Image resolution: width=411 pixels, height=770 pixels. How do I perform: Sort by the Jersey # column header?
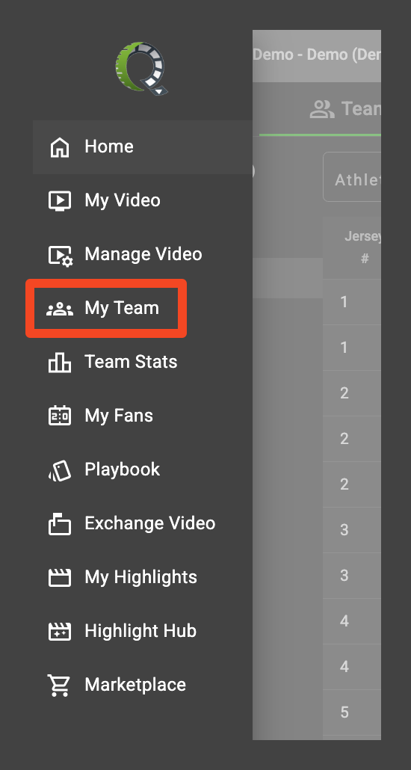pyautogui.click(x=363, y=247)
